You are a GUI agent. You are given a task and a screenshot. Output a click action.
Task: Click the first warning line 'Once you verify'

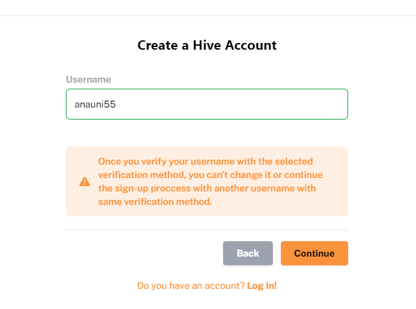pyautogui.click(x=206, y=161)
